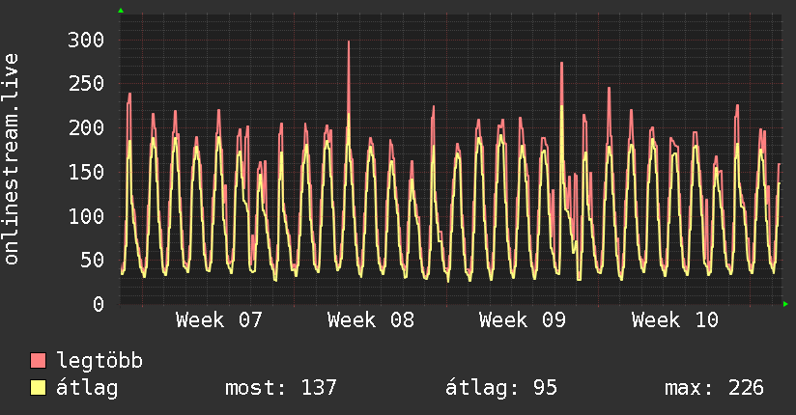The image size is (796, 415).
Task: Click the 150 y-axis value
Action: coord(85,172)
